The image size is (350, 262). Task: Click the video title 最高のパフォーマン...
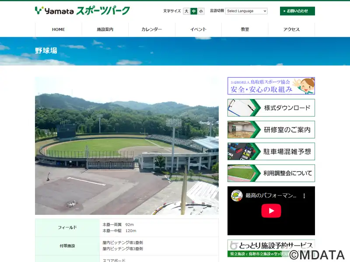[x=271, y=196]
